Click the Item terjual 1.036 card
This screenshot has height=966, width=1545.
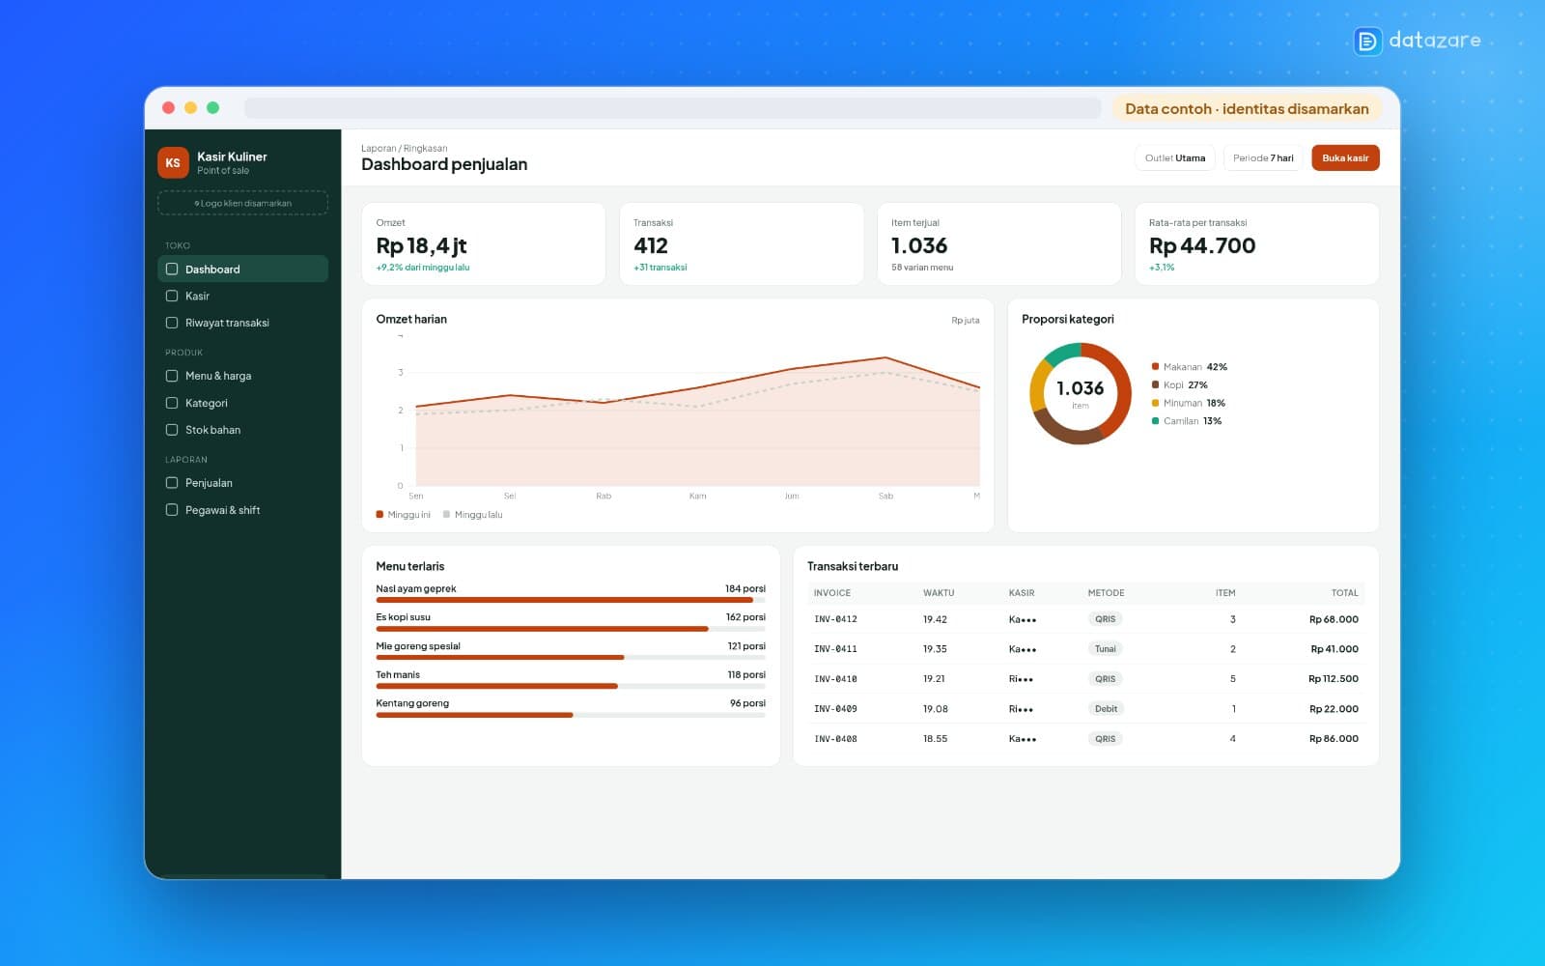point(999,243)
